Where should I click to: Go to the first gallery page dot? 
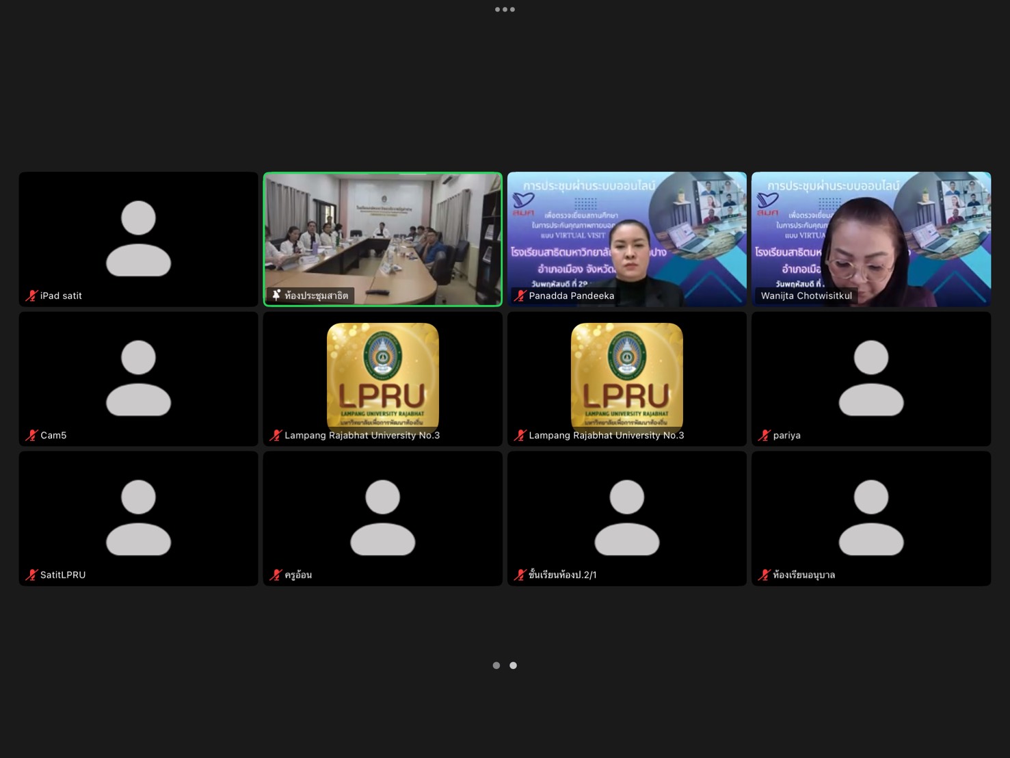pyautogui.click(x=496, y=665)
